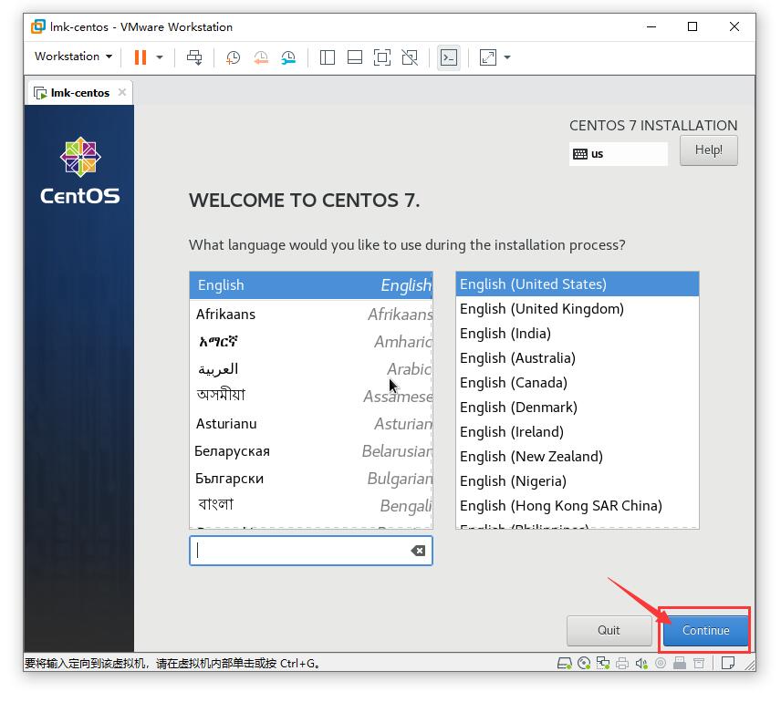Toggle Unity mode icon

tap(410, 57)
